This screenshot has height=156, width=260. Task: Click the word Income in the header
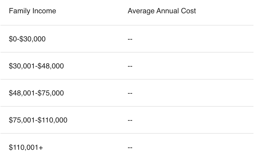(x=44, y=11)
